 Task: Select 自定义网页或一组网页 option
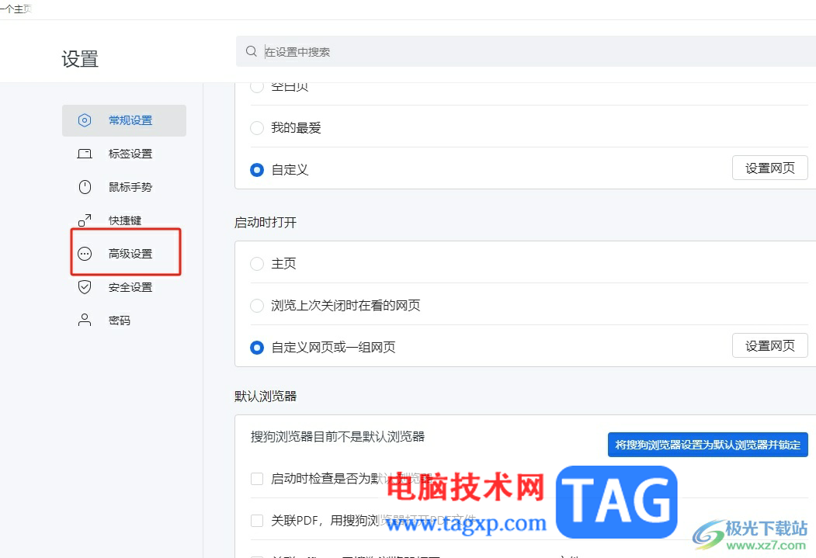coord(257,348)
